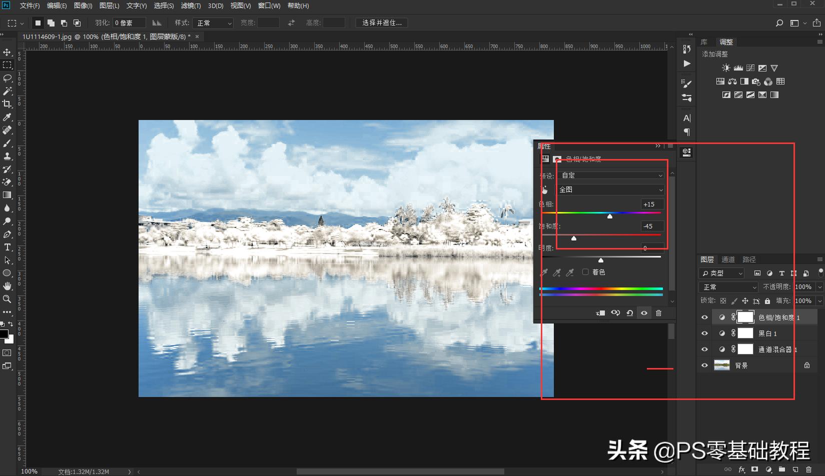This screenshot has width=825, height=476.
Task: Hide the 背景 layer
Action: (x=704, y=365)
